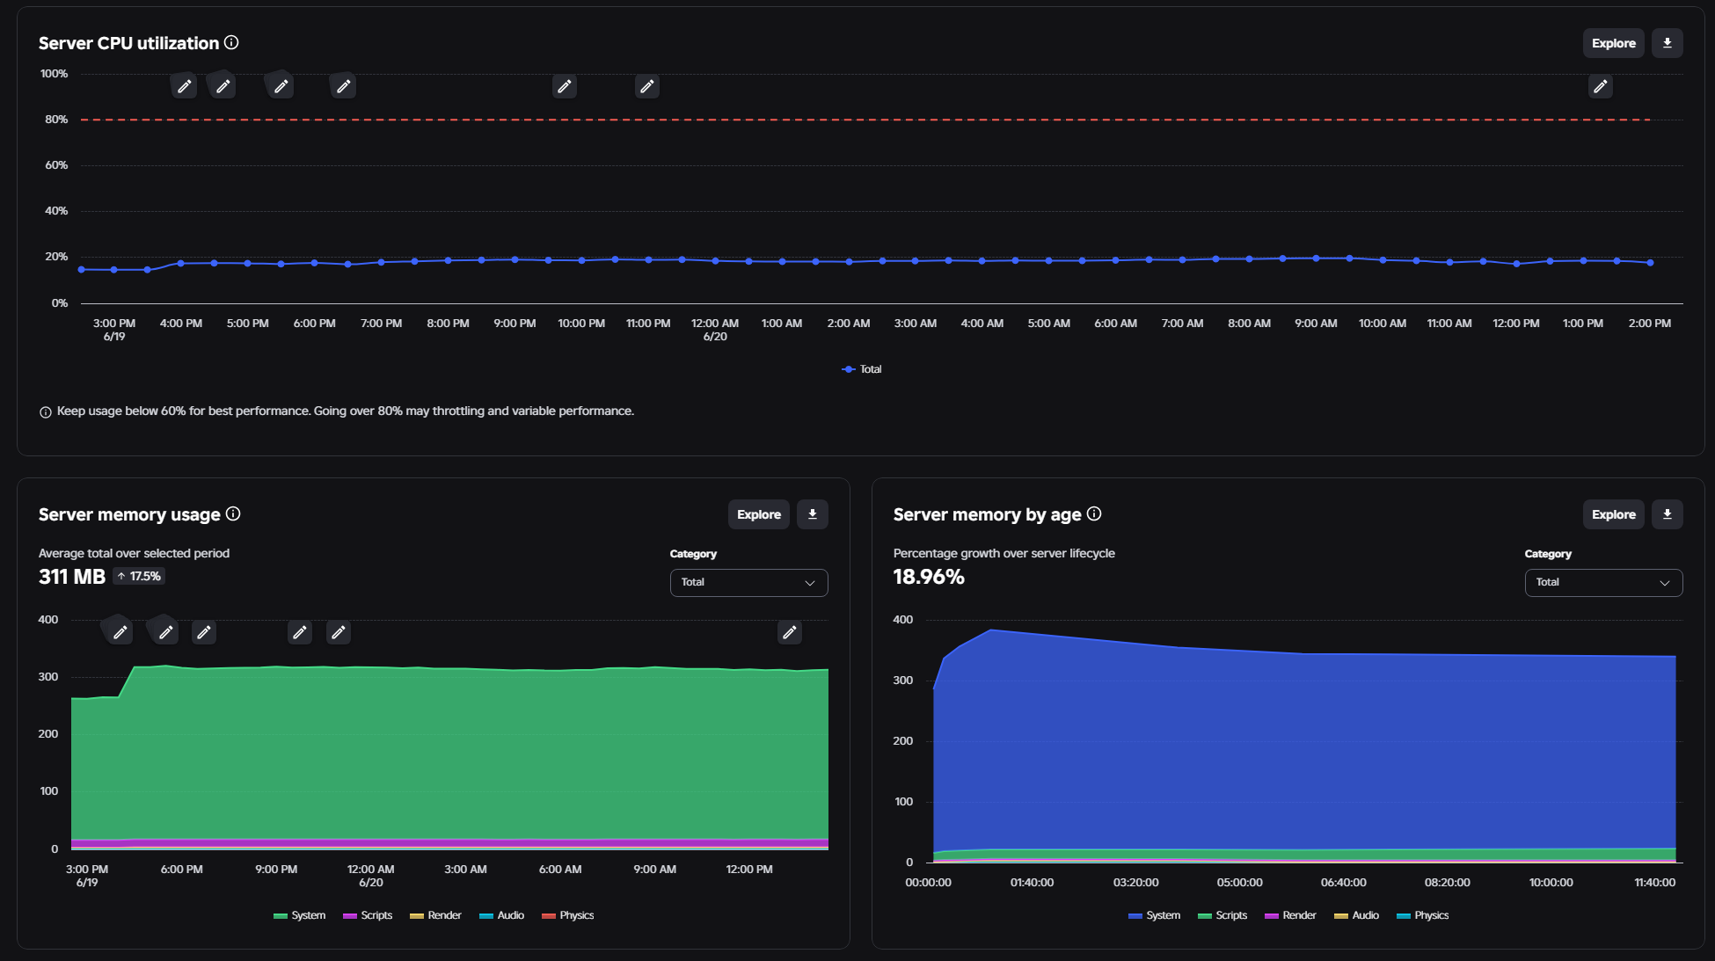Click Explore for Server CPU utilization
This screenshot has height=961, width=1715.
point(1614,43)
